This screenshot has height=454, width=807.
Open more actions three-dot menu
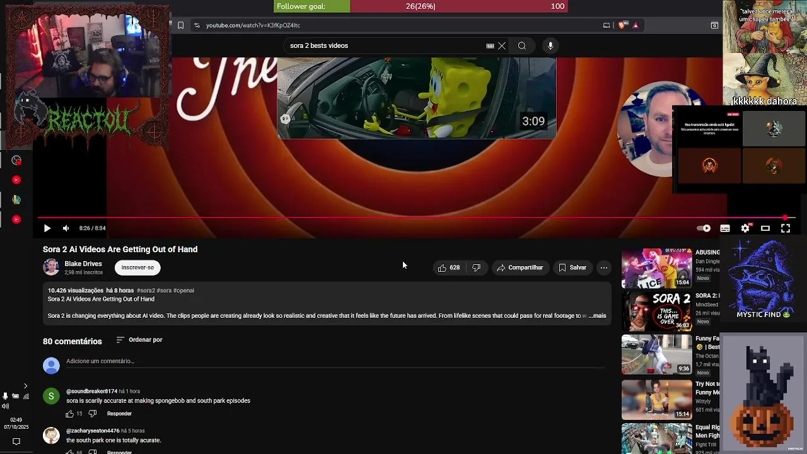(604, 267)
